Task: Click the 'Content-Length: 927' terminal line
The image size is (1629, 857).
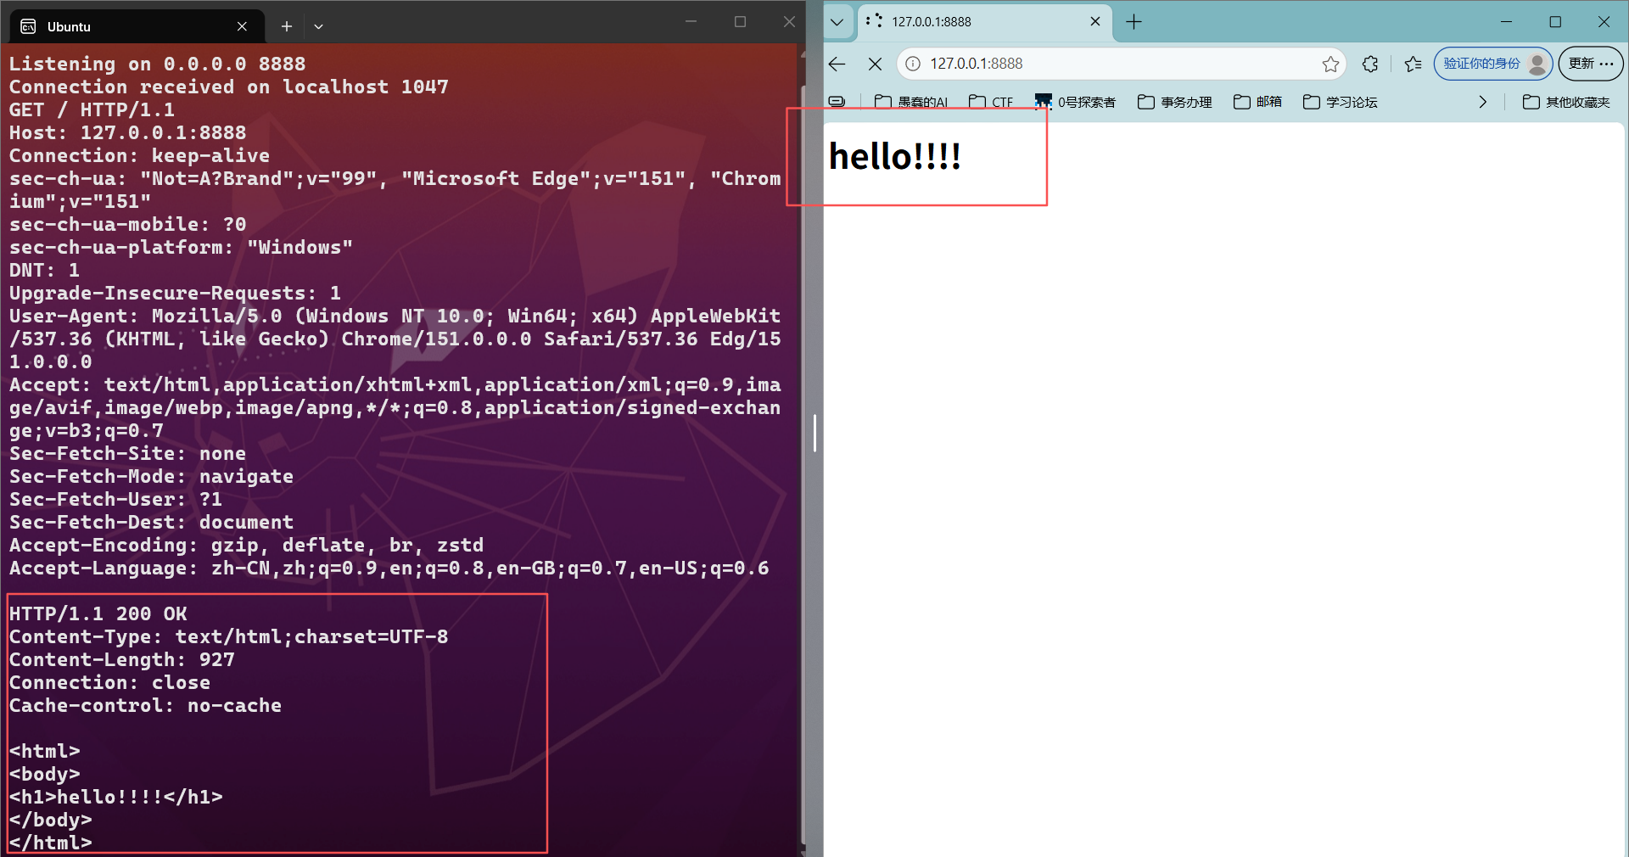Action: [121, 659]
